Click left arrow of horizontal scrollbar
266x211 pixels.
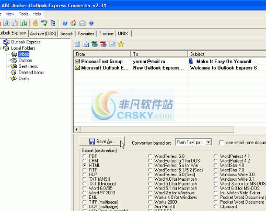77,130
